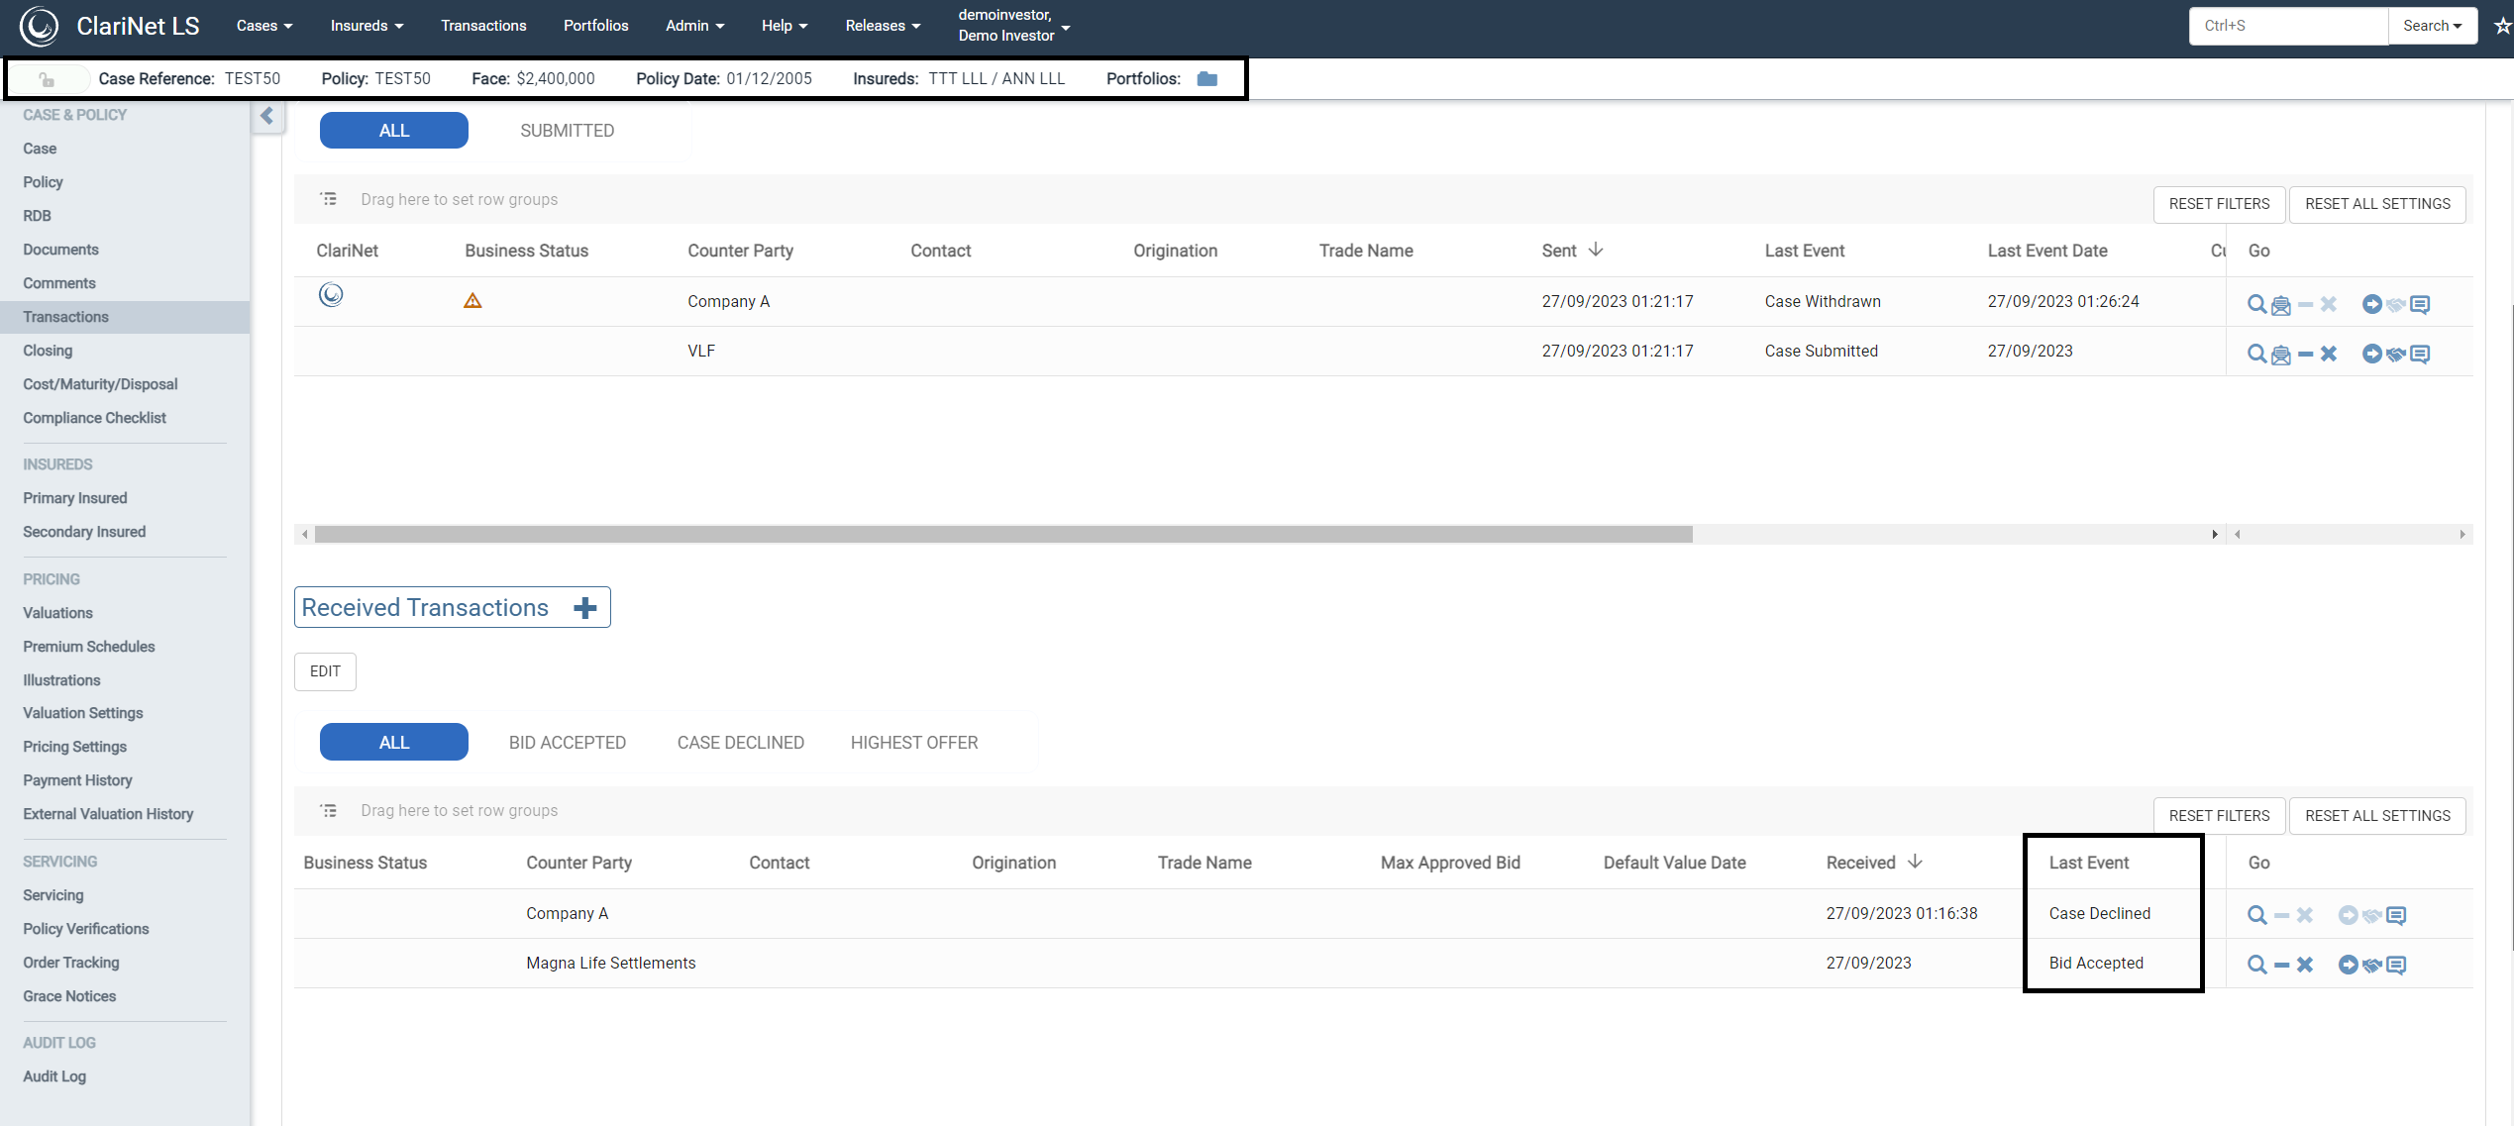Click the handshake icon in Magna Life Settlements row
The height and width of the screenshot is (1126, 2514).
(2372, 966)
